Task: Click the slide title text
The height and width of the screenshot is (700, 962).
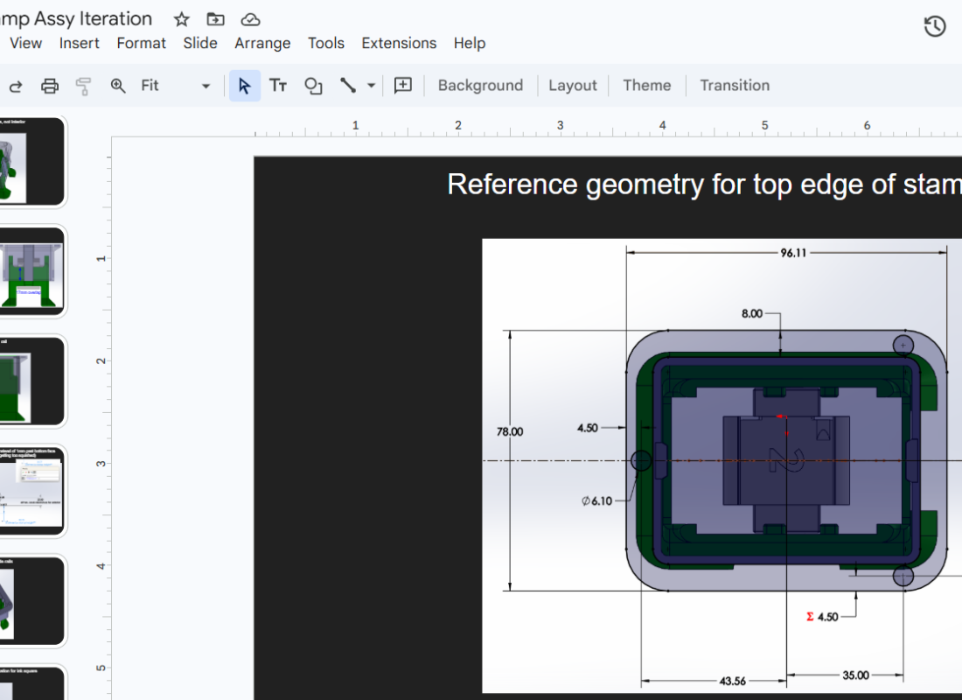Action: click(x=704, y=185)
